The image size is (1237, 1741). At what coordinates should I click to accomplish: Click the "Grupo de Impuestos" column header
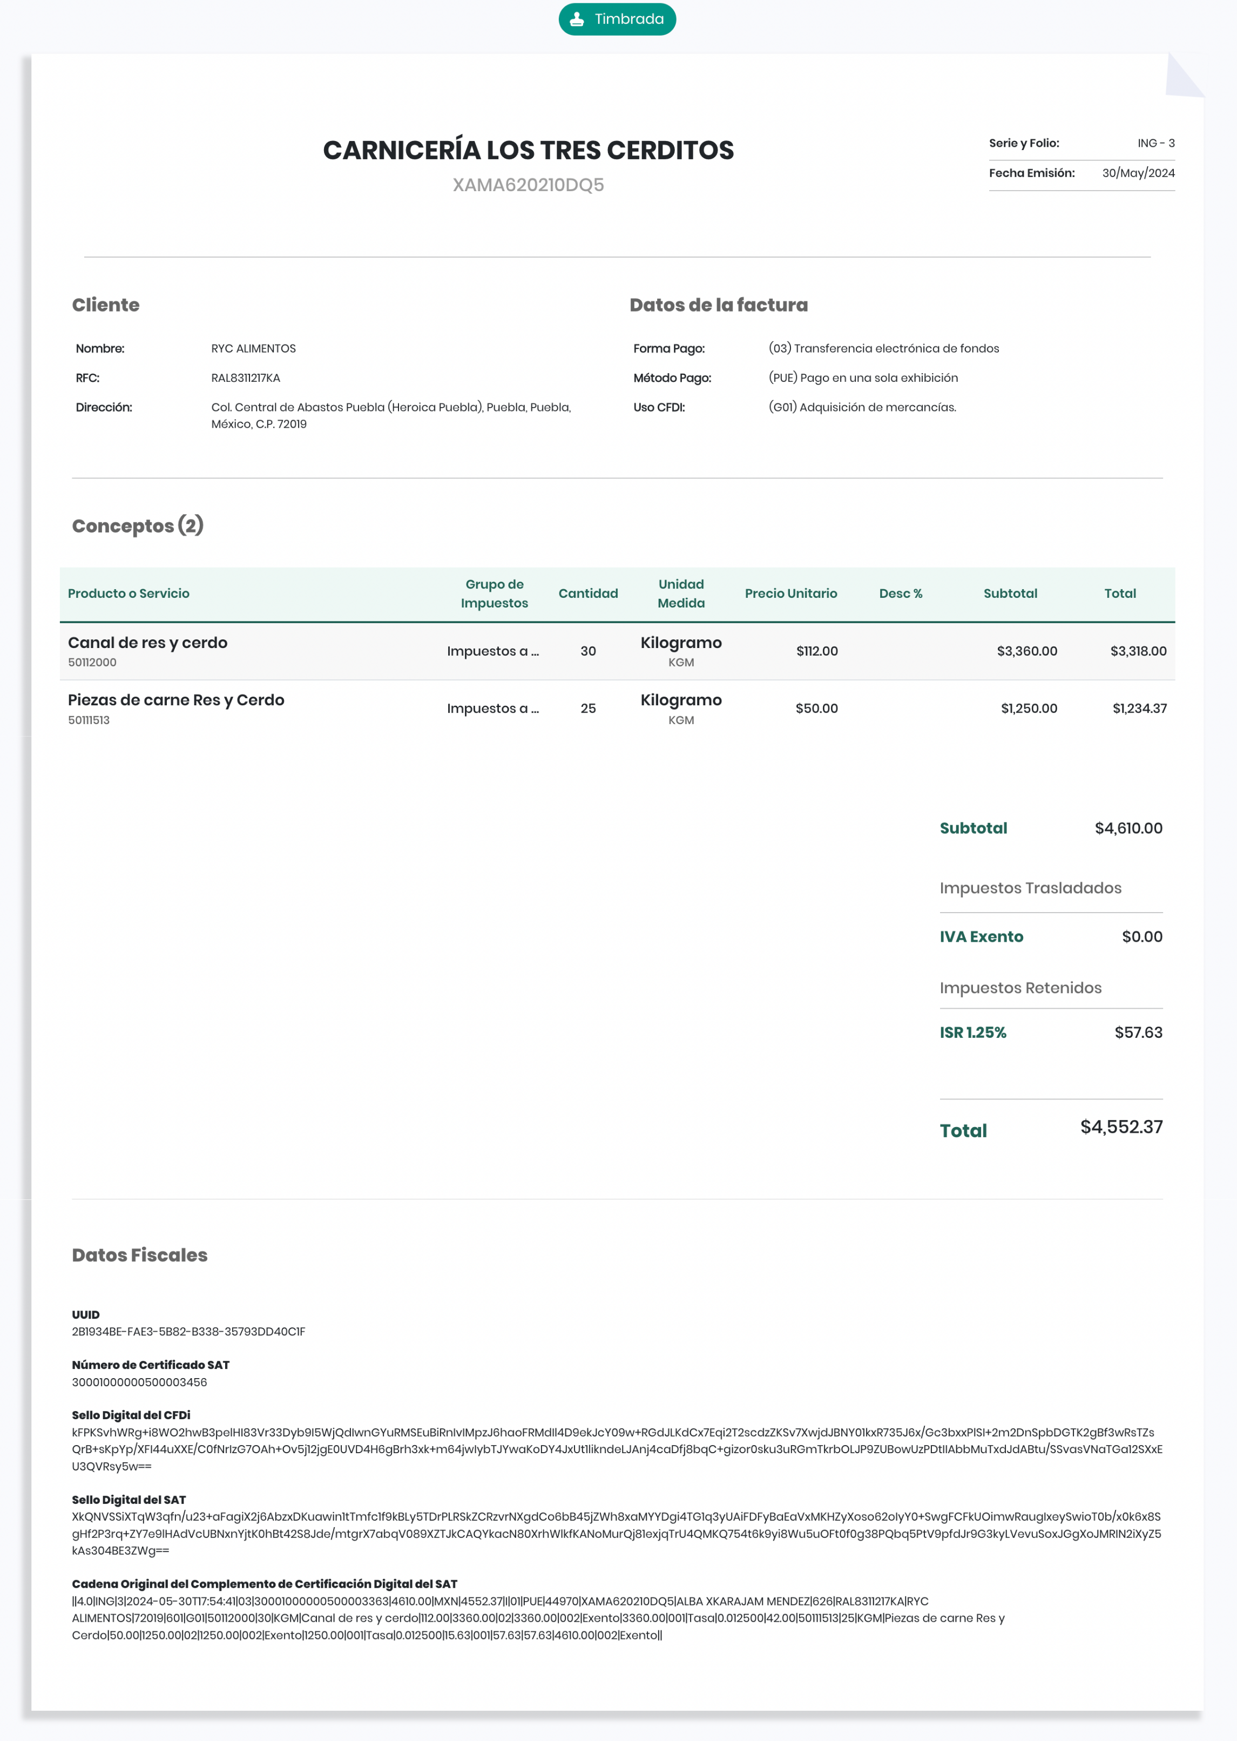coord(495,593)
